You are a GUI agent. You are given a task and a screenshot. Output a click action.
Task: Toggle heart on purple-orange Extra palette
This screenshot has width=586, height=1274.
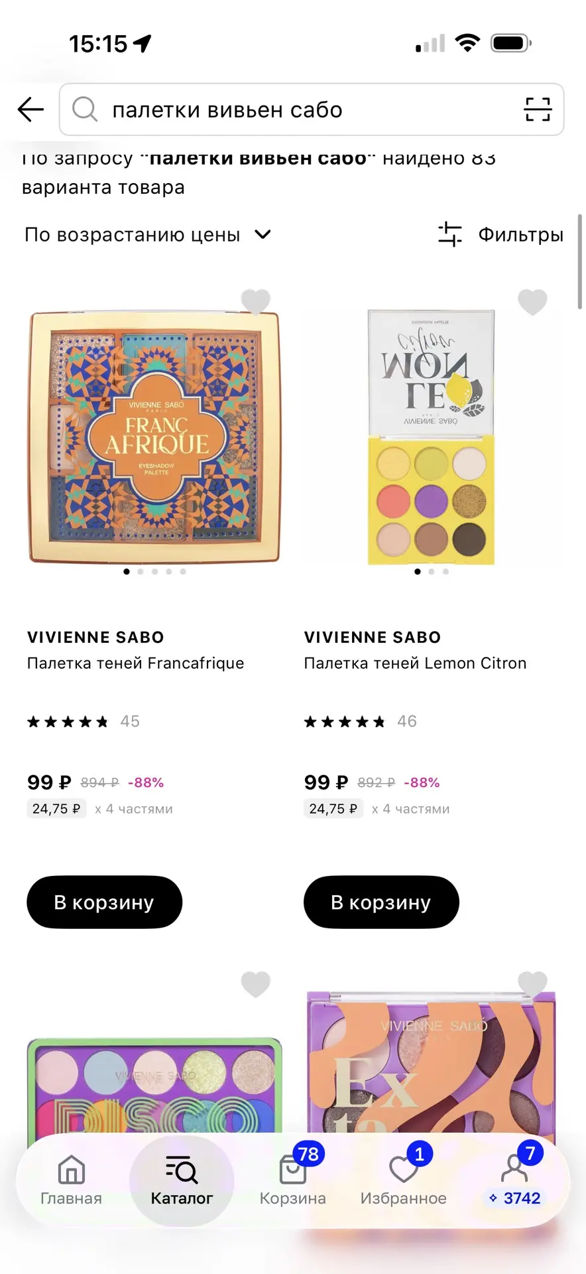[x=532, y=984]
